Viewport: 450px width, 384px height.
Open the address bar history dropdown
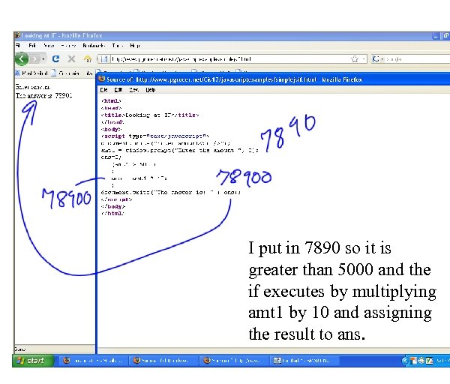click(364, 59)
